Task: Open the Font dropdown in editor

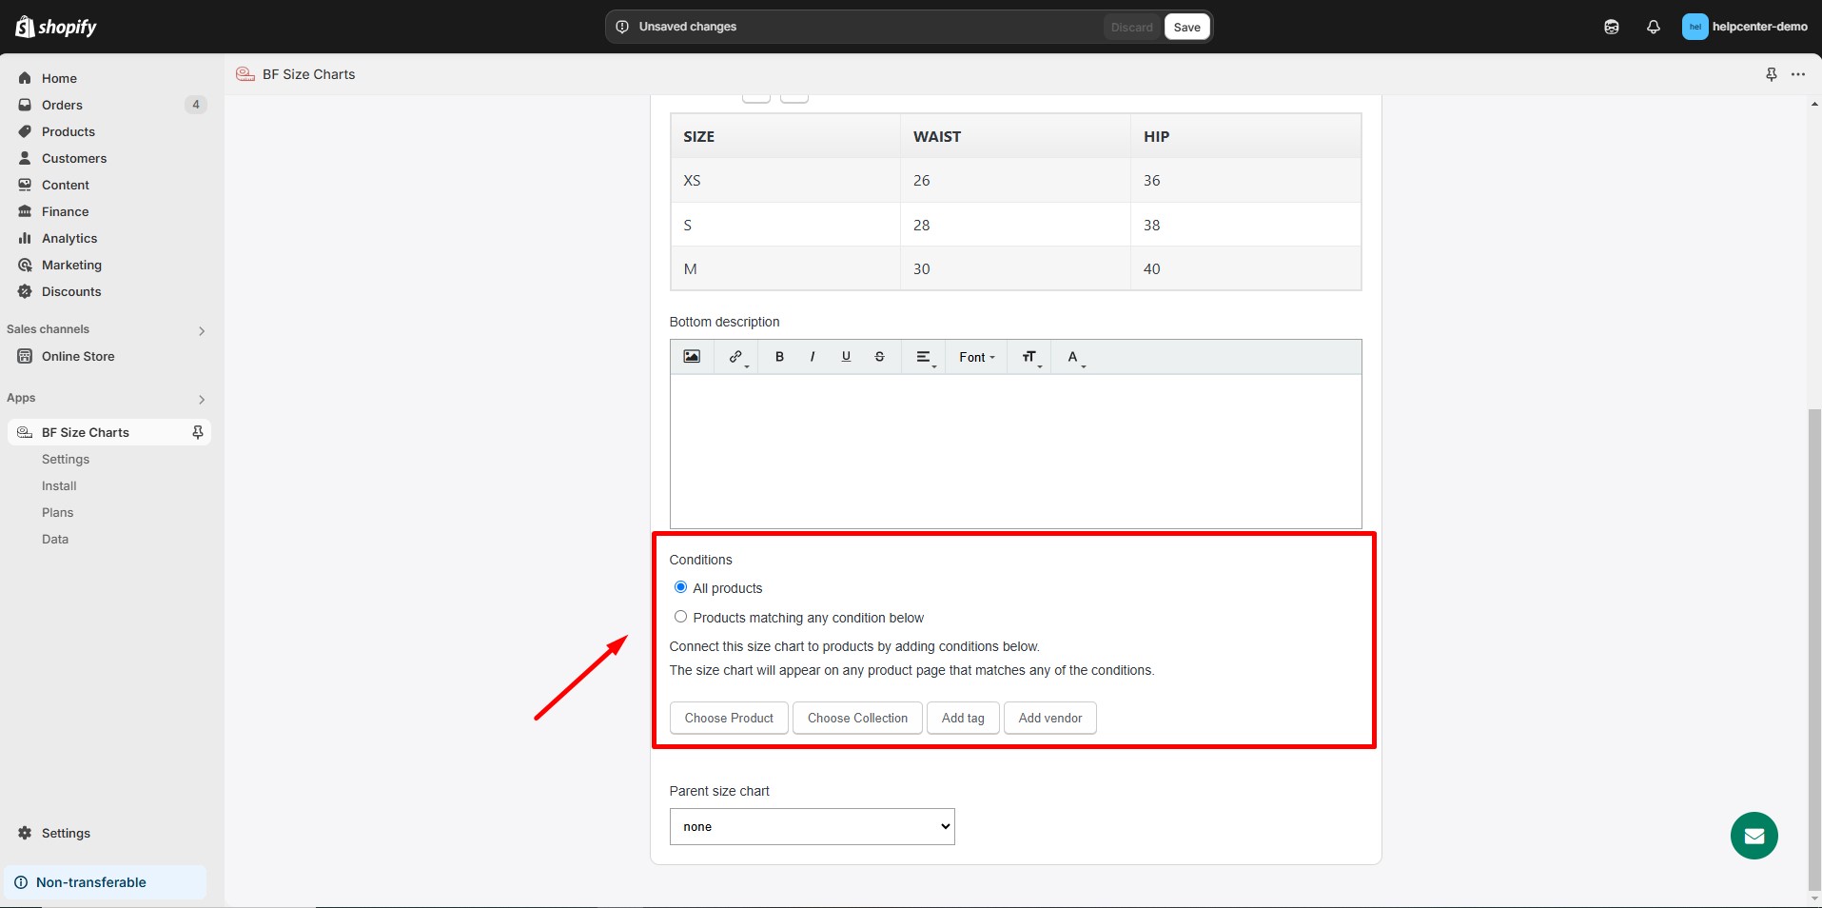Action: point(976,357)
